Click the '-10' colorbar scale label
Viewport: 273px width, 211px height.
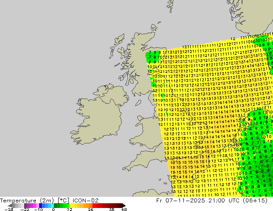click(38, 209)
